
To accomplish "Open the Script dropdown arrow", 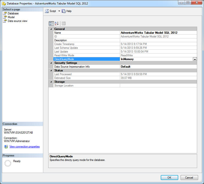I will coord(59,11).
